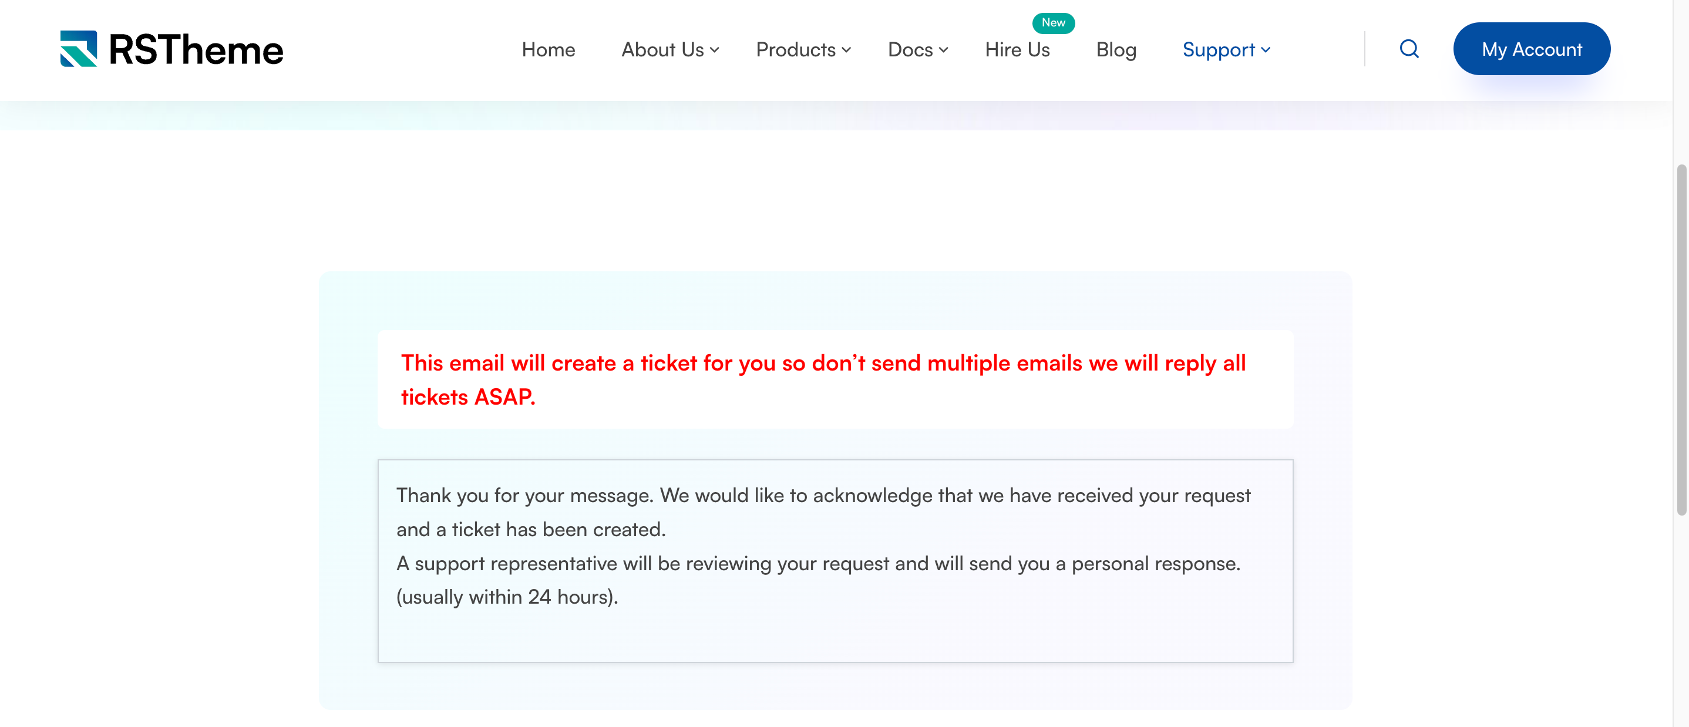
Task: Click the Docs menu label
Action: click(910, 50)
